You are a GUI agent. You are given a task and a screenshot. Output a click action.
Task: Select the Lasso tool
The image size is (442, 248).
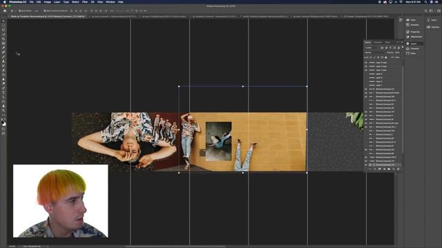click(x=3, y=30)
